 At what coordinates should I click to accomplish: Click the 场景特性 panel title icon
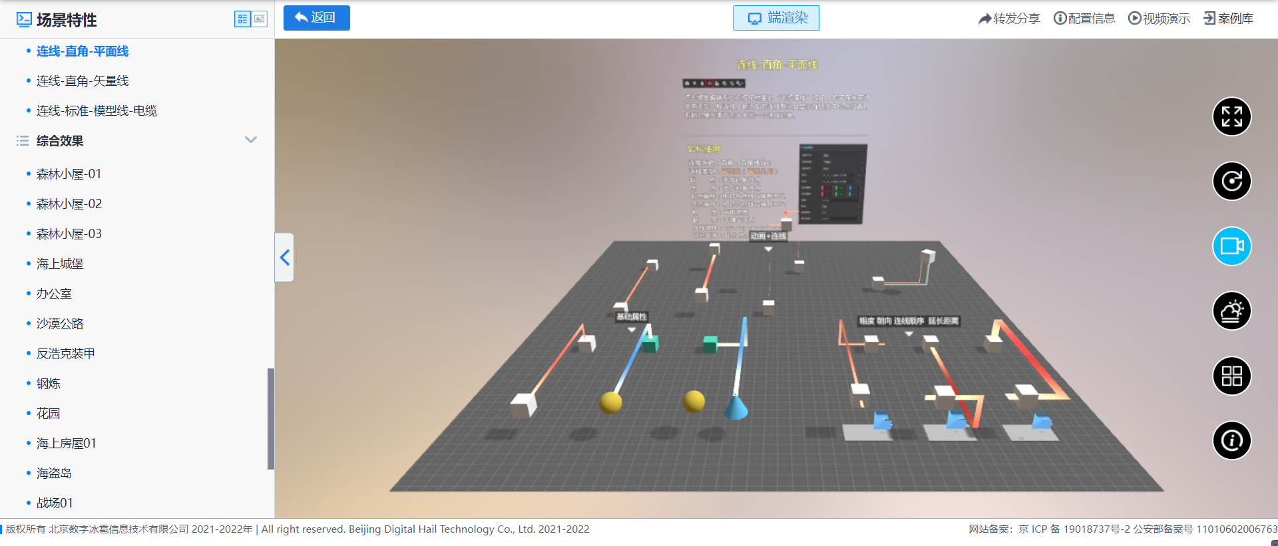24,19
